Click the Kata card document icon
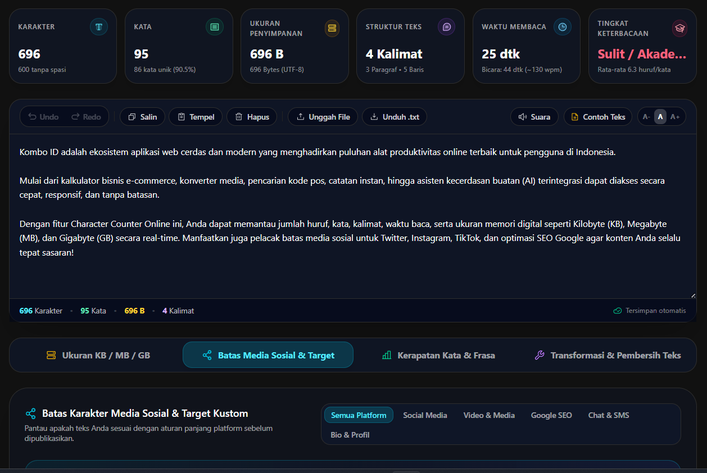This screenshot has height=473, width=707. coord(215,27)
